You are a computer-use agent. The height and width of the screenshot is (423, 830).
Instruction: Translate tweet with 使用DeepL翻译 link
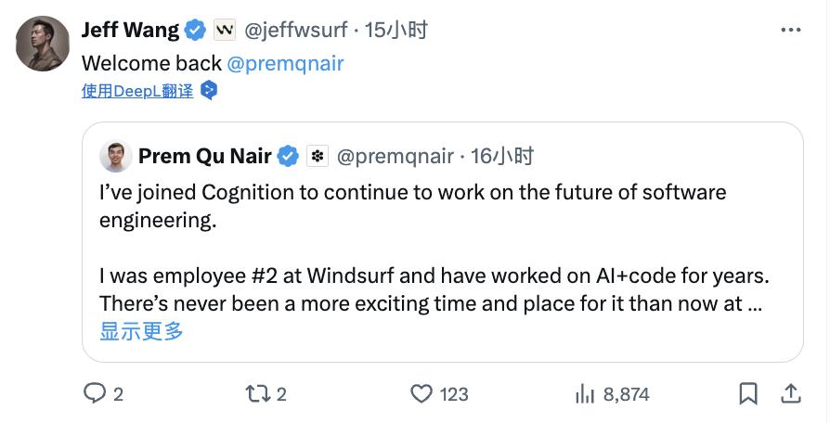pyautogui.click(x=137, y=90)
